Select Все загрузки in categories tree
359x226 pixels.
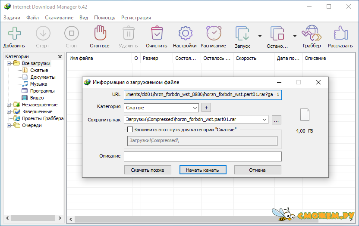(x=36, y=63)
